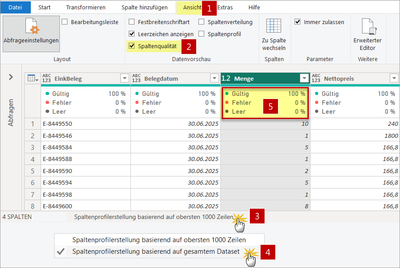The image size is (400, 268).
Task: Click the data type icon of Nettopreis
Action: pyautogui.click(x=316, y=78)
